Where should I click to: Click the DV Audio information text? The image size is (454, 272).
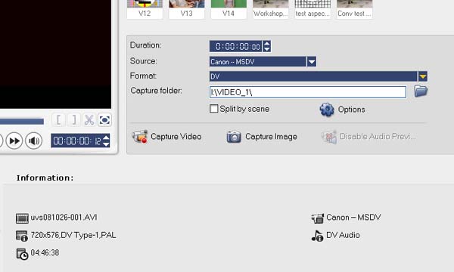343,235
